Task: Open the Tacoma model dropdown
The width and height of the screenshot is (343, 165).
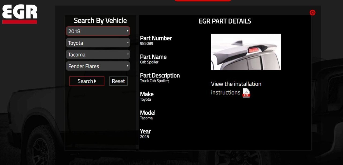Action: 98,54
